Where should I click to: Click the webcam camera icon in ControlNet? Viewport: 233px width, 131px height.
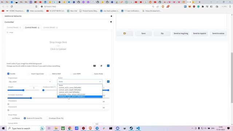(x=95, y=66)
